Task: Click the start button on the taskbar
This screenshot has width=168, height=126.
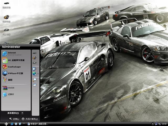Action: coord(6,124)
